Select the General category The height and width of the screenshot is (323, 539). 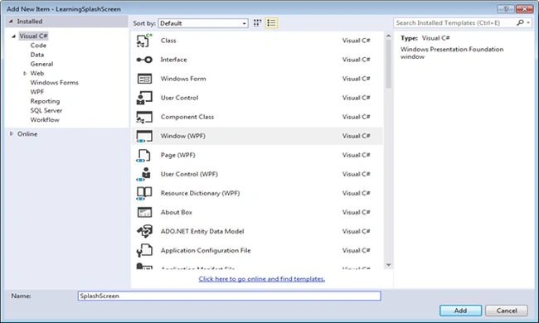point(41,64)
